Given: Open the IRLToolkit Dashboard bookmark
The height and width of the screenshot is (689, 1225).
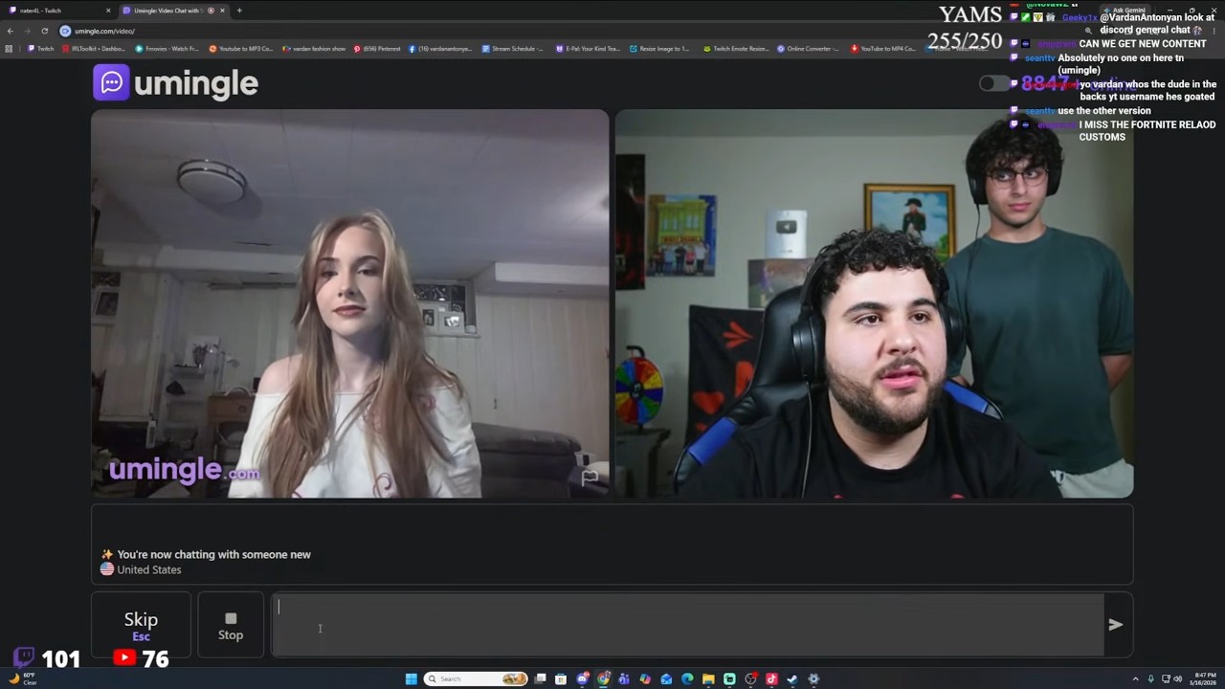Looking at the screenshot, I should tap(93, 49).
